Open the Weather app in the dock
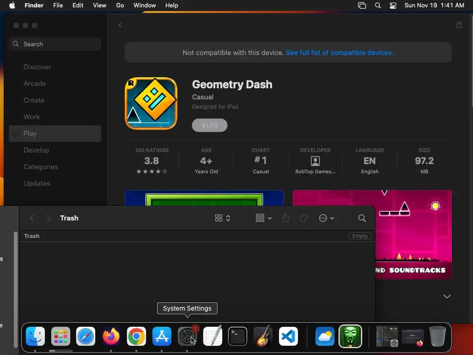473x355 pixels. [325, 336]
